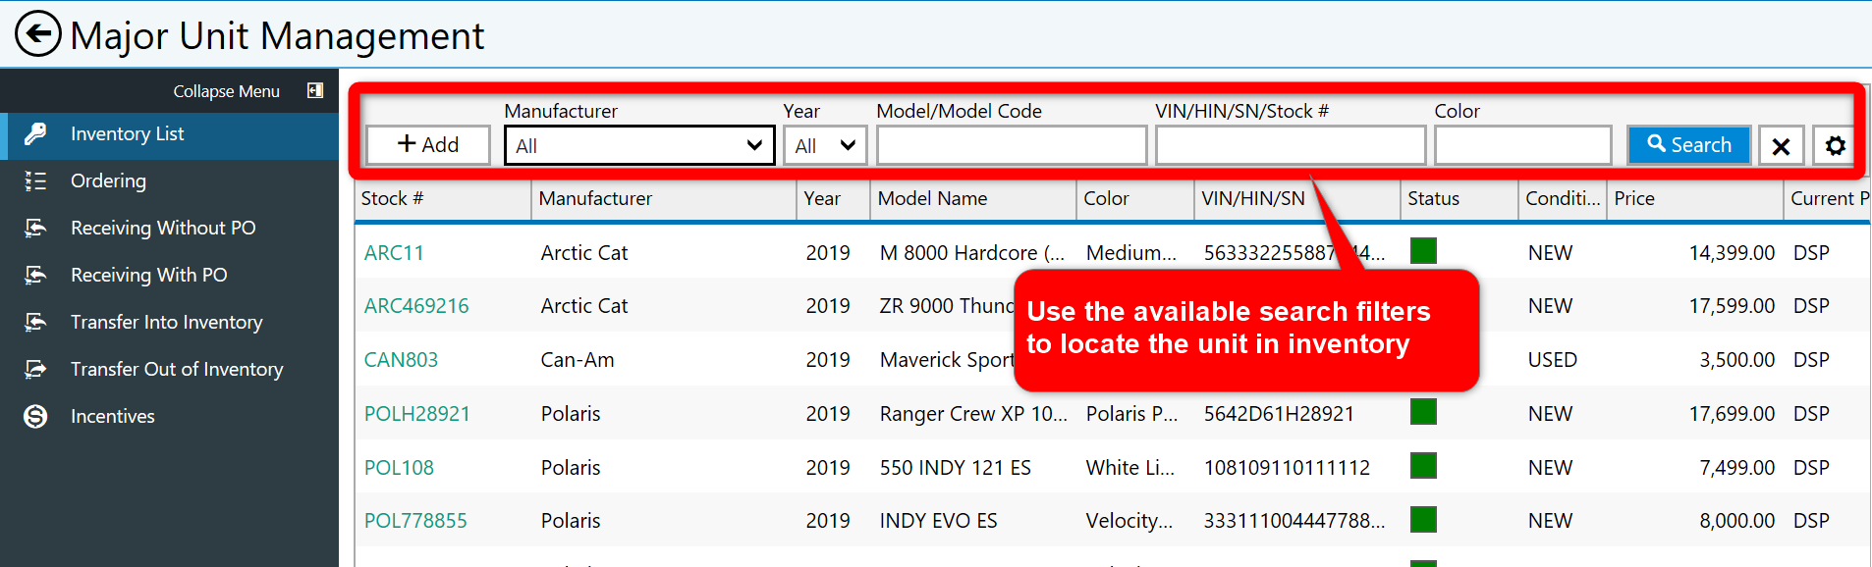The height and width of the screenshot is (567, 1872).
Task: Click VIN 5642D61H28921 cell
Action: click(x=1279, y=414)
